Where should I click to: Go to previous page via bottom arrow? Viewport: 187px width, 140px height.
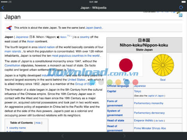point(63,136)
